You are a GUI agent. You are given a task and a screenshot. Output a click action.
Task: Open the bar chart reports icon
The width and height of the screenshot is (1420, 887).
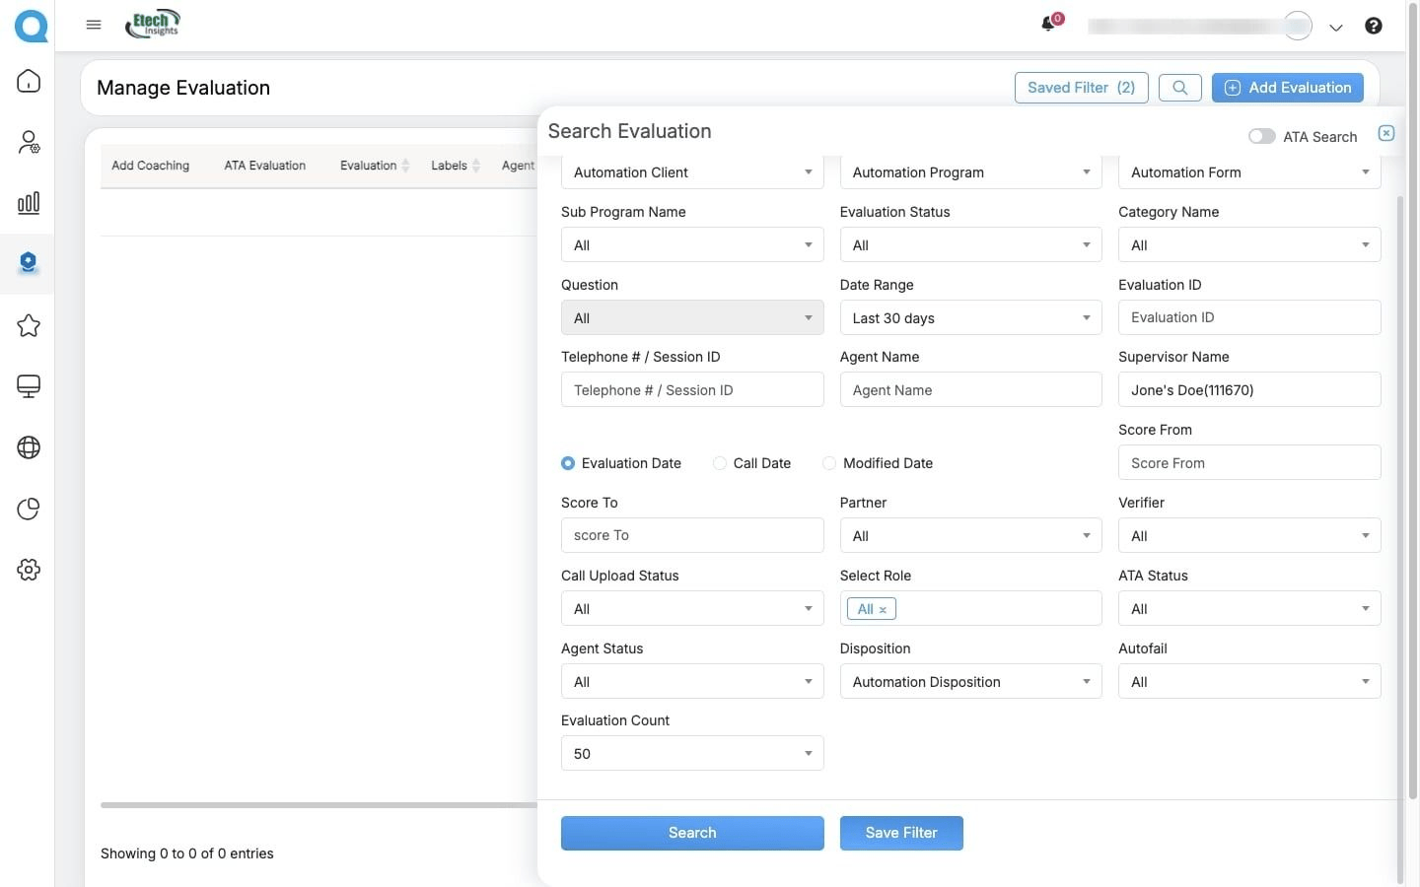[29, 203]
